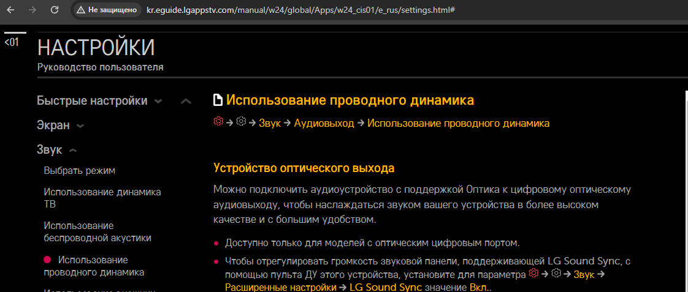Open 'Выбрать режим' sidebar item

tap(79, 171)
